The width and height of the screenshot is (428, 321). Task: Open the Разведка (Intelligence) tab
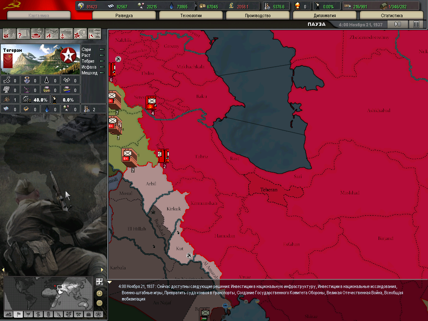pos(124,15)
